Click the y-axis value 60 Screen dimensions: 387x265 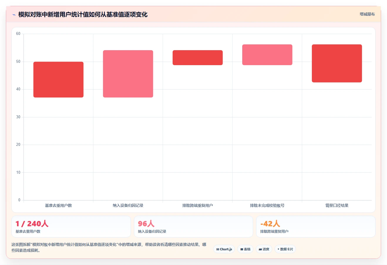point(18,34)
